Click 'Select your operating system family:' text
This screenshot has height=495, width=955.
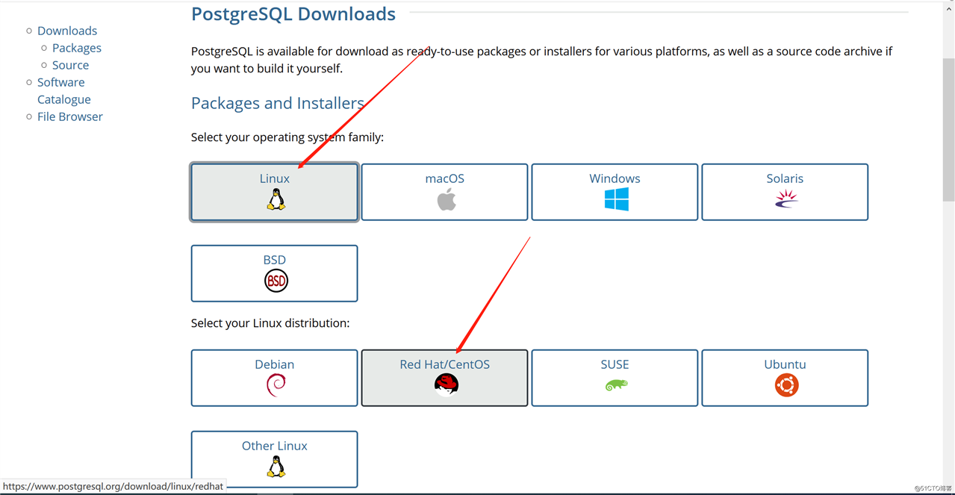287,137
